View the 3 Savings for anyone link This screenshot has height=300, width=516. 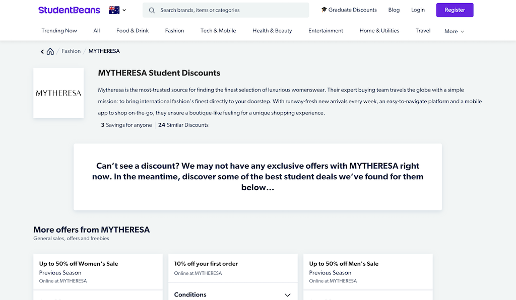point(126,125)
